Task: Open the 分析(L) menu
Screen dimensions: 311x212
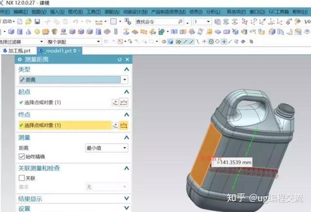Action: tap(213, 12)
